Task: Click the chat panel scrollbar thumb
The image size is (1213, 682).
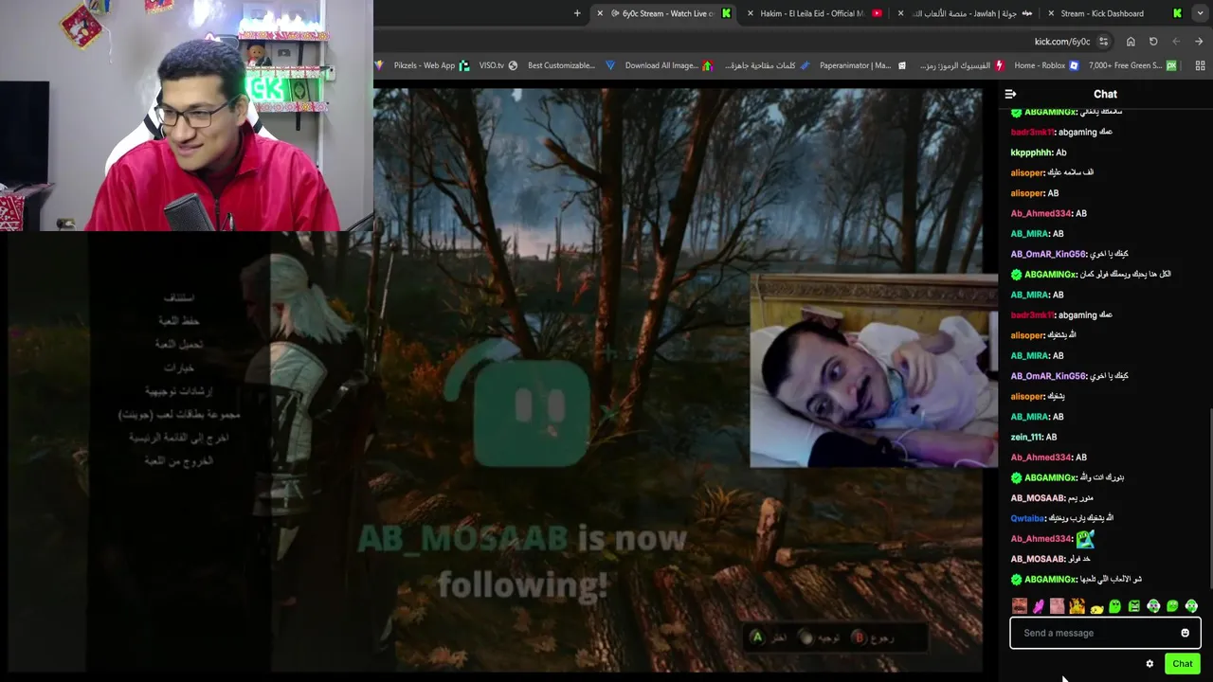Action: click(1209, 500)
